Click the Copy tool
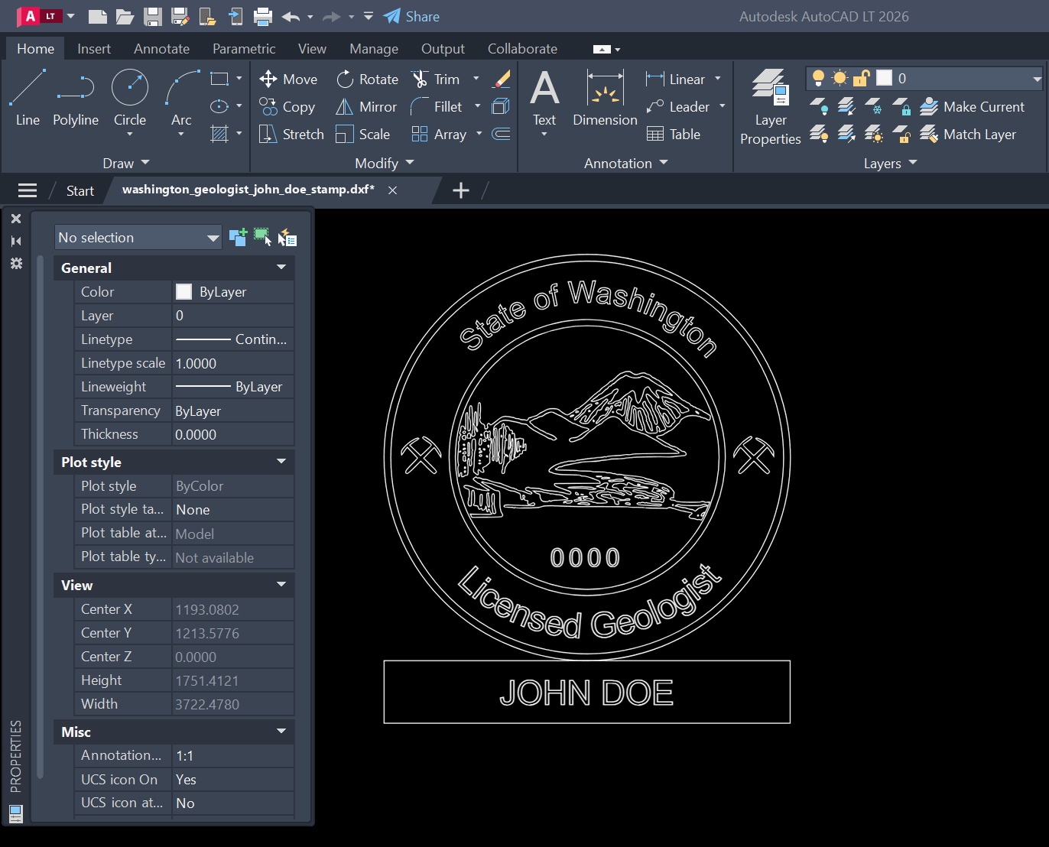The image size is (1049, 847). click(x=287, y=107)
